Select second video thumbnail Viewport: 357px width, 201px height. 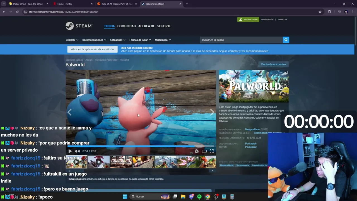coord(99,162)
